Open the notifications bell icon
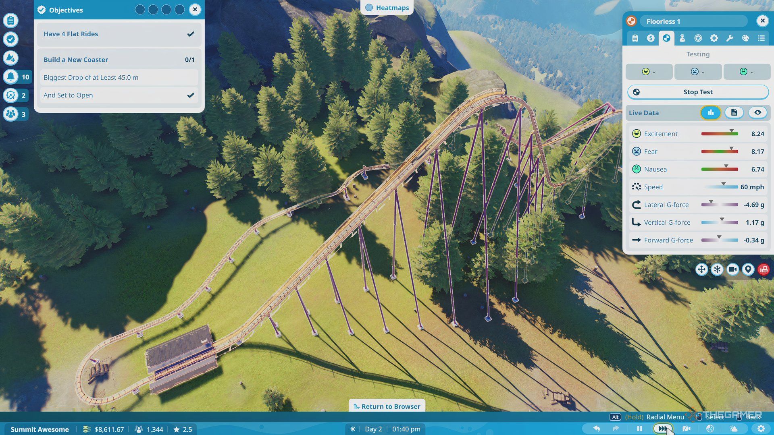 (11, 77)
